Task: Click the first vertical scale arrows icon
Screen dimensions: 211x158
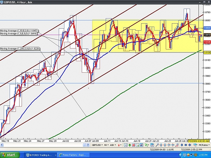Action: (x=169, y=145)
